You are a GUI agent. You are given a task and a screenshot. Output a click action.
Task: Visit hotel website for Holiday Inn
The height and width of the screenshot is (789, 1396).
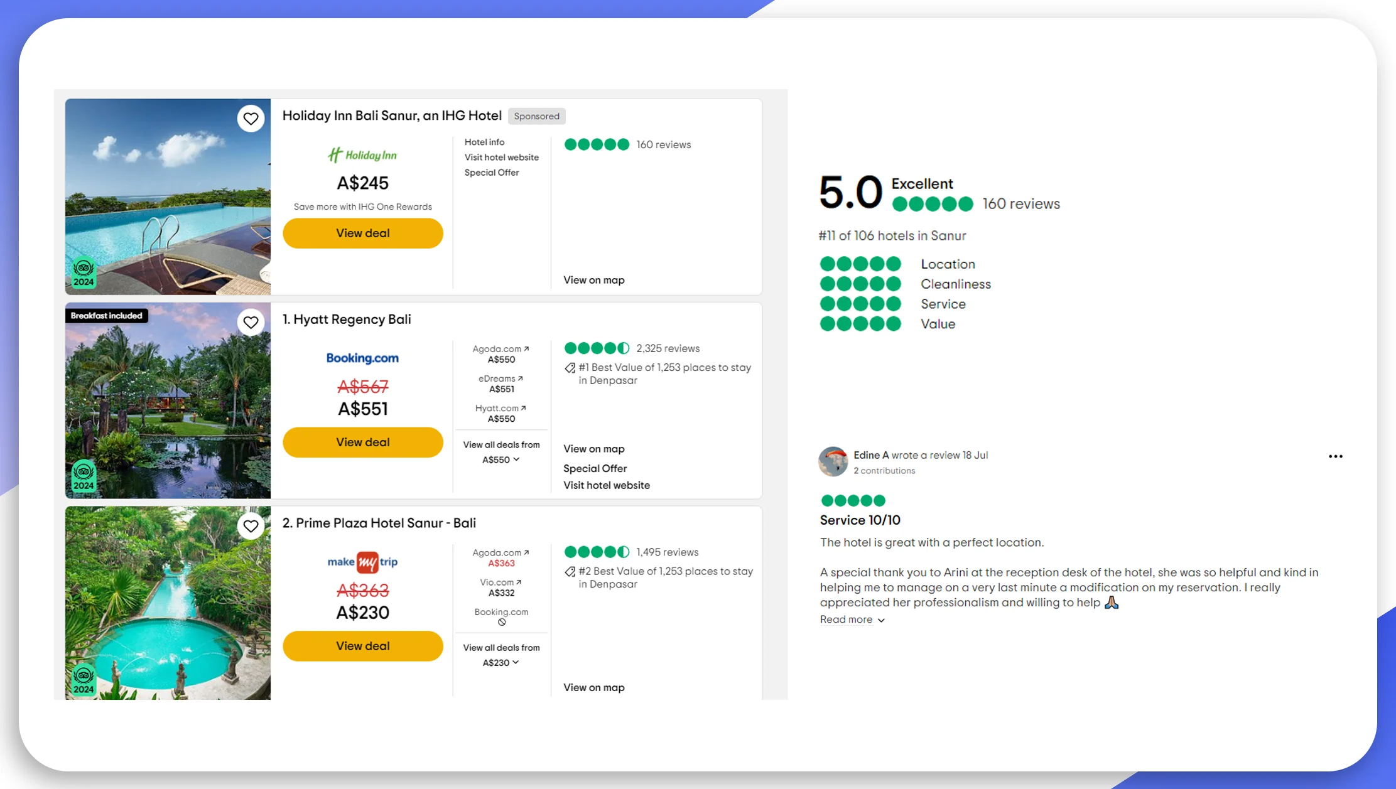pos(501,158)
